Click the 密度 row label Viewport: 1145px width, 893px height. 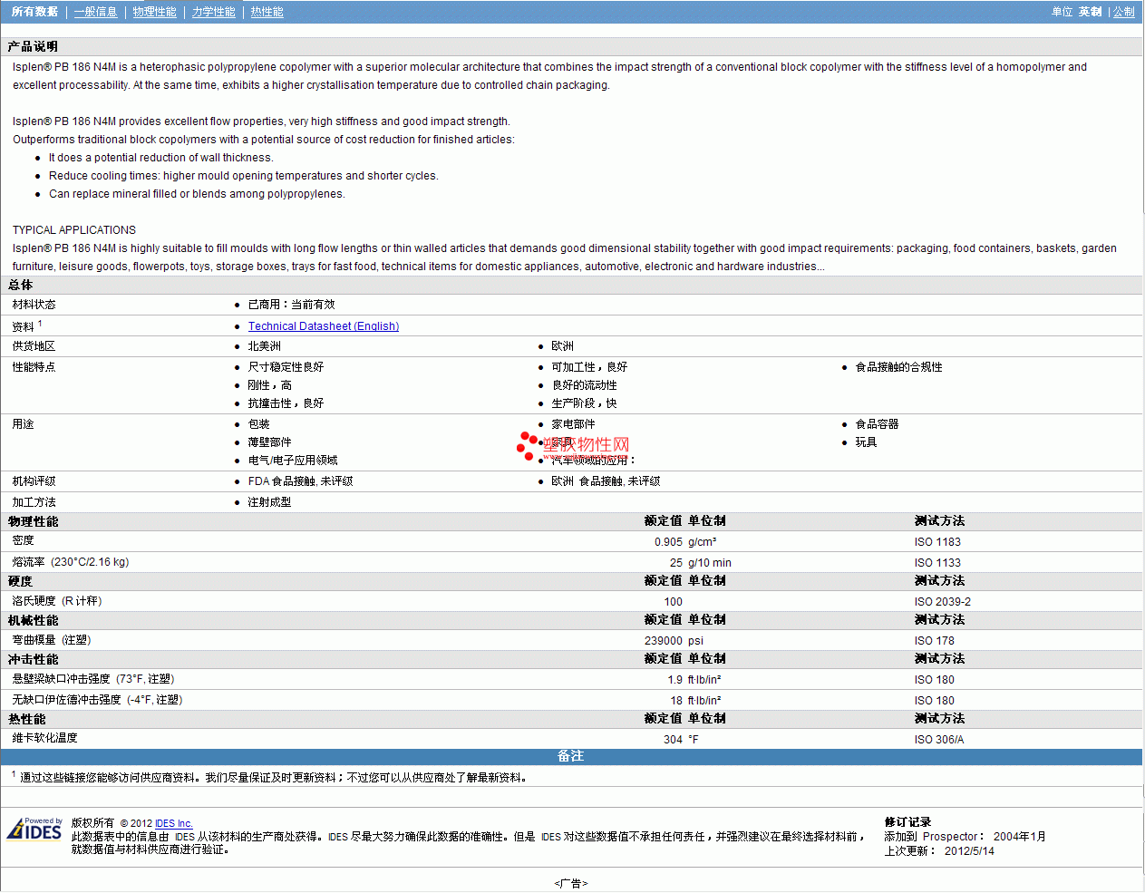tap(23, 540)
